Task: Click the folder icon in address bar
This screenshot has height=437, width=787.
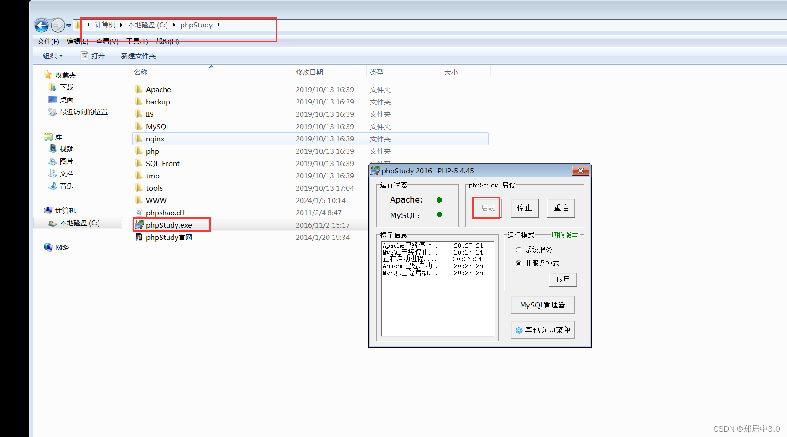Action: [78, 25]
